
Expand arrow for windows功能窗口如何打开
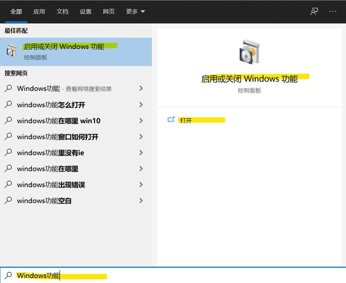(x=141, y=136)
